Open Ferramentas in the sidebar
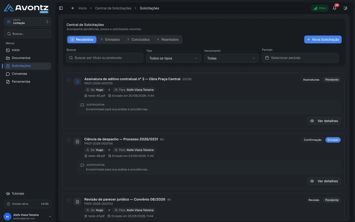The image size is (355, 222). tap(28, 81)
